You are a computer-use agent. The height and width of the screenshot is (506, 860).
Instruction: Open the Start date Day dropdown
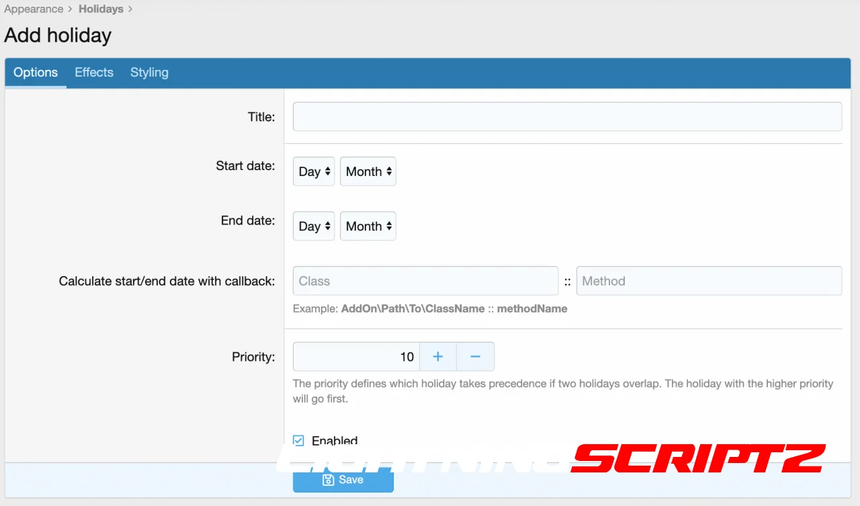pyautogui.click(x=314, y=171)
